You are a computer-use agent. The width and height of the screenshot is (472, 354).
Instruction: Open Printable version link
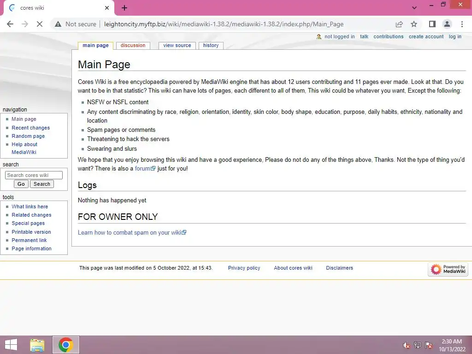pyautogui.click(x=31, y=232)
